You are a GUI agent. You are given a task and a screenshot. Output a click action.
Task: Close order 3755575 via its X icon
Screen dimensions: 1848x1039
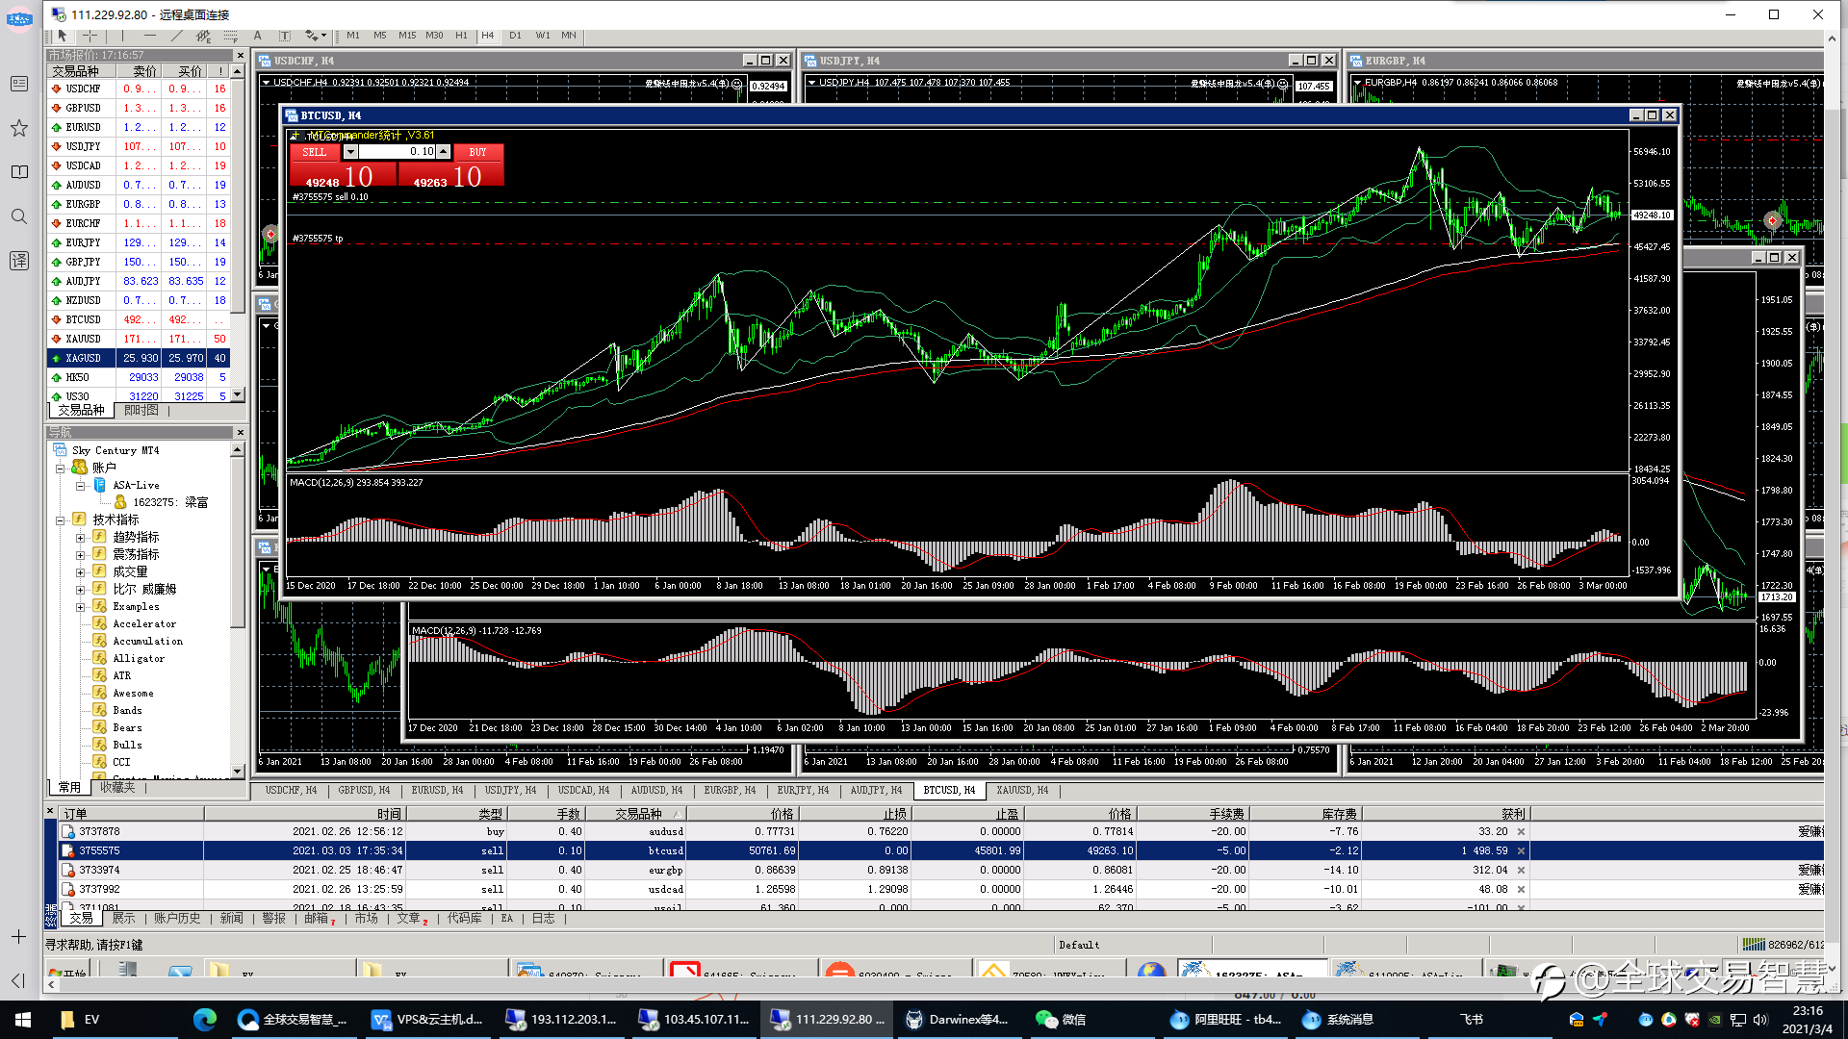[1521, 850]
